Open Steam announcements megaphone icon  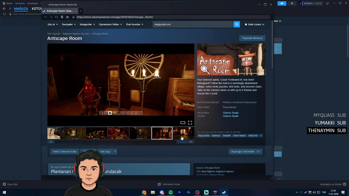pyautogui.click(x=282, y=3)
